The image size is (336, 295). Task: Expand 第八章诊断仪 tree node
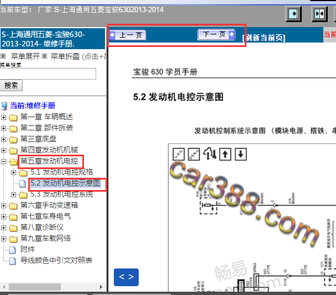point(3,228)
